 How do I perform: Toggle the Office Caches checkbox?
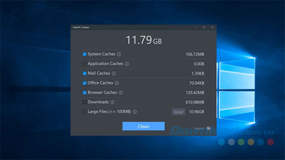point(85,83)
